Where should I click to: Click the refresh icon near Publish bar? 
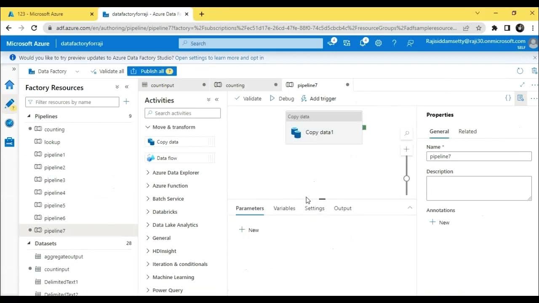point(520,71)
